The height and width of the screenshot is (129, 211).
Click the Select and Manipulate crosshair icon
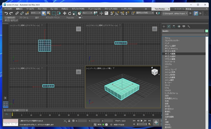coord(101,13)
